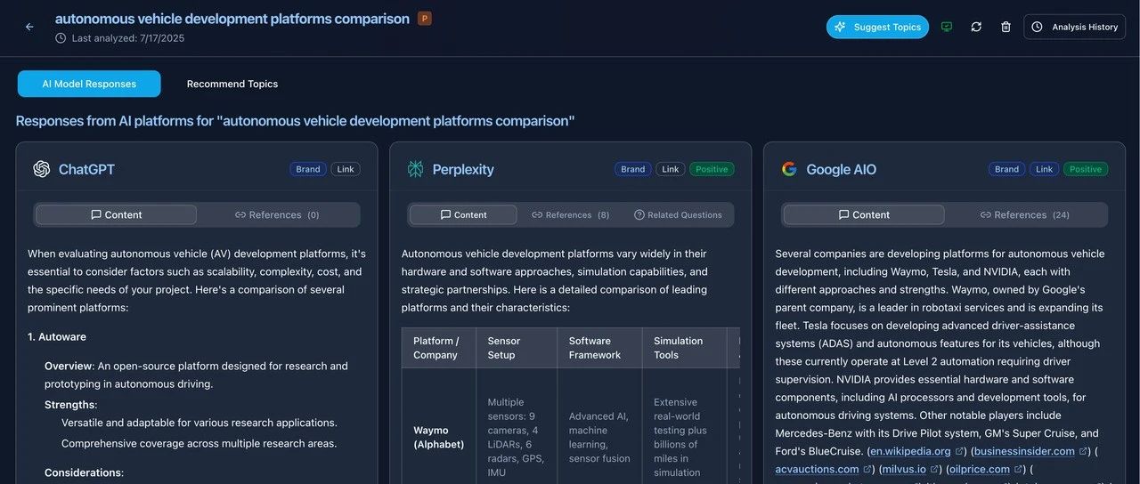
Task: Go back using the arrow icon
Action: point(29,27)
